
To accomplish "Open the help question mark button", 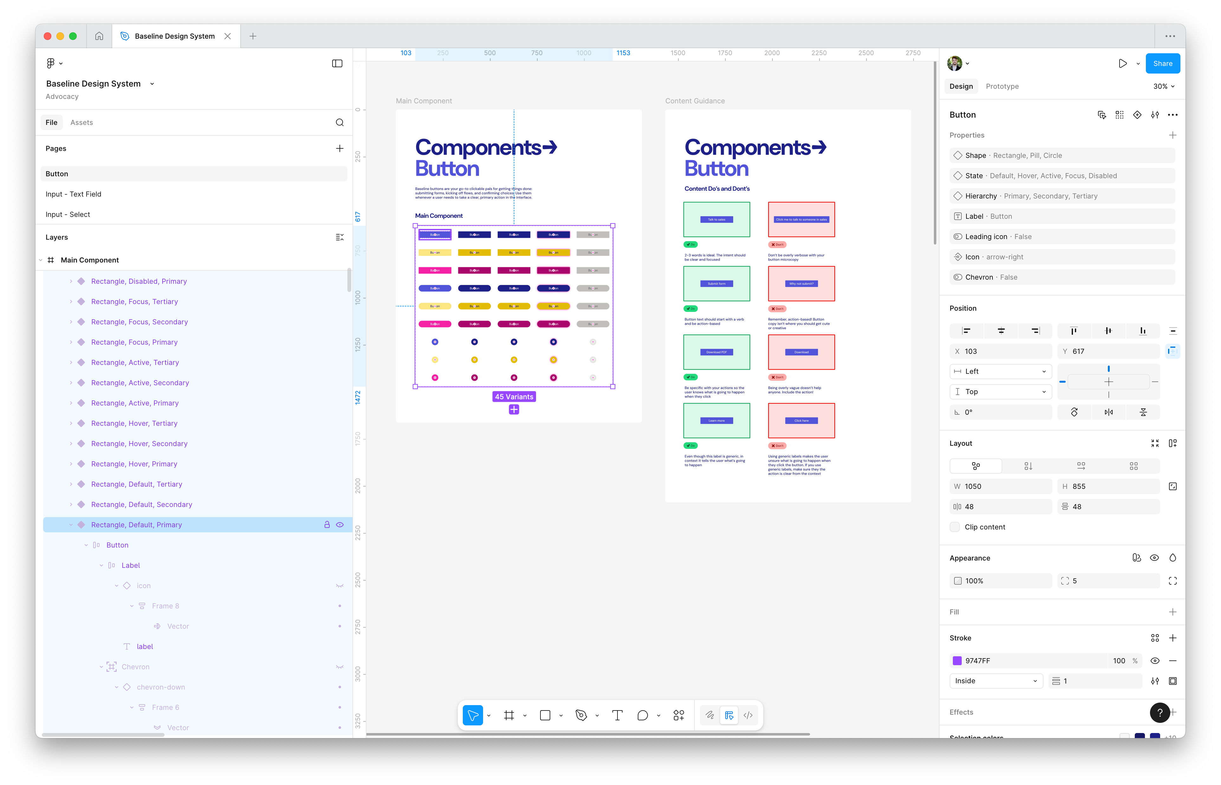I will click(x=1160, y=713).
